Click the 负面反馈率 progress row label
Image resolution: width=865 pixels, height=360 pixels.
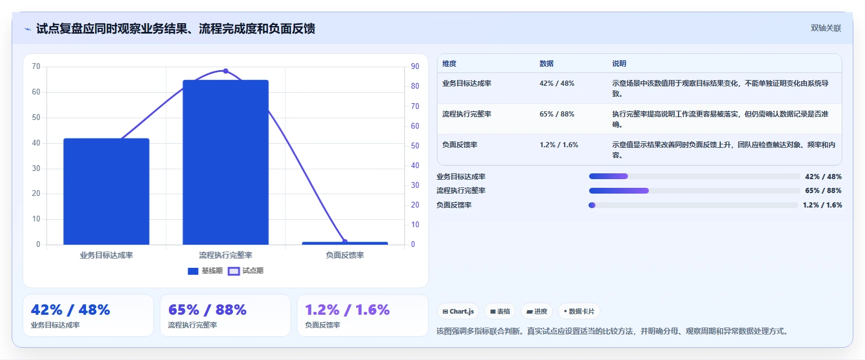pyautogui.click(x=454, y=205)
